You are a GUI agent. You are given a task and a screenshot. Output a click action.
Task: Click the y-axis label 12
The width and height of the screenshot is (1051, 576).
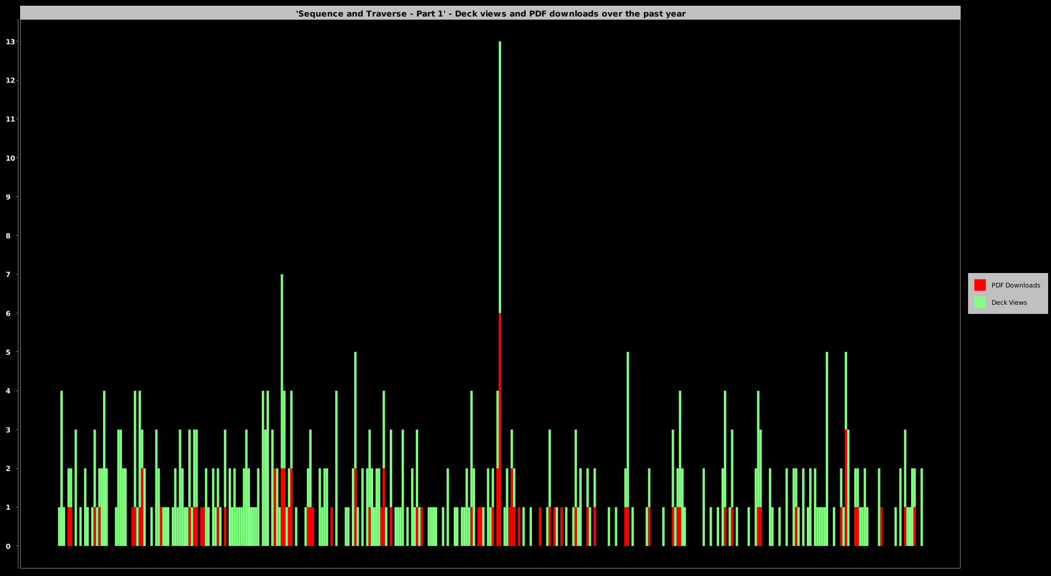click(10, 80)
